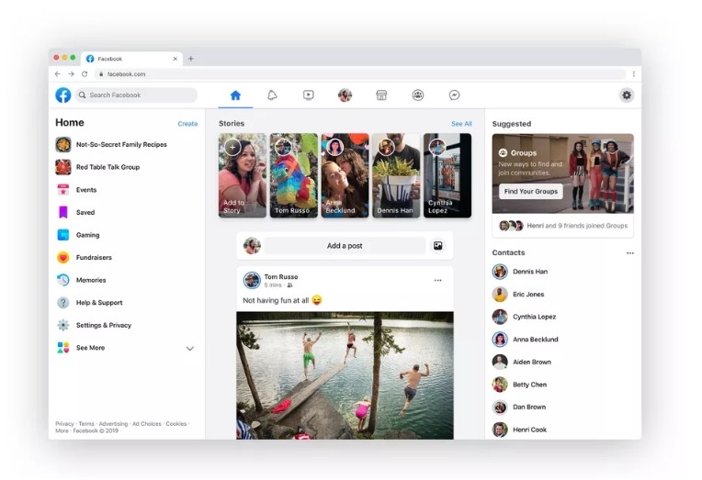Image resolution: width=702 pixels, height=480 pixels.
Task: Open Tom Russo post options menu
Action: [x=438, y=281]
